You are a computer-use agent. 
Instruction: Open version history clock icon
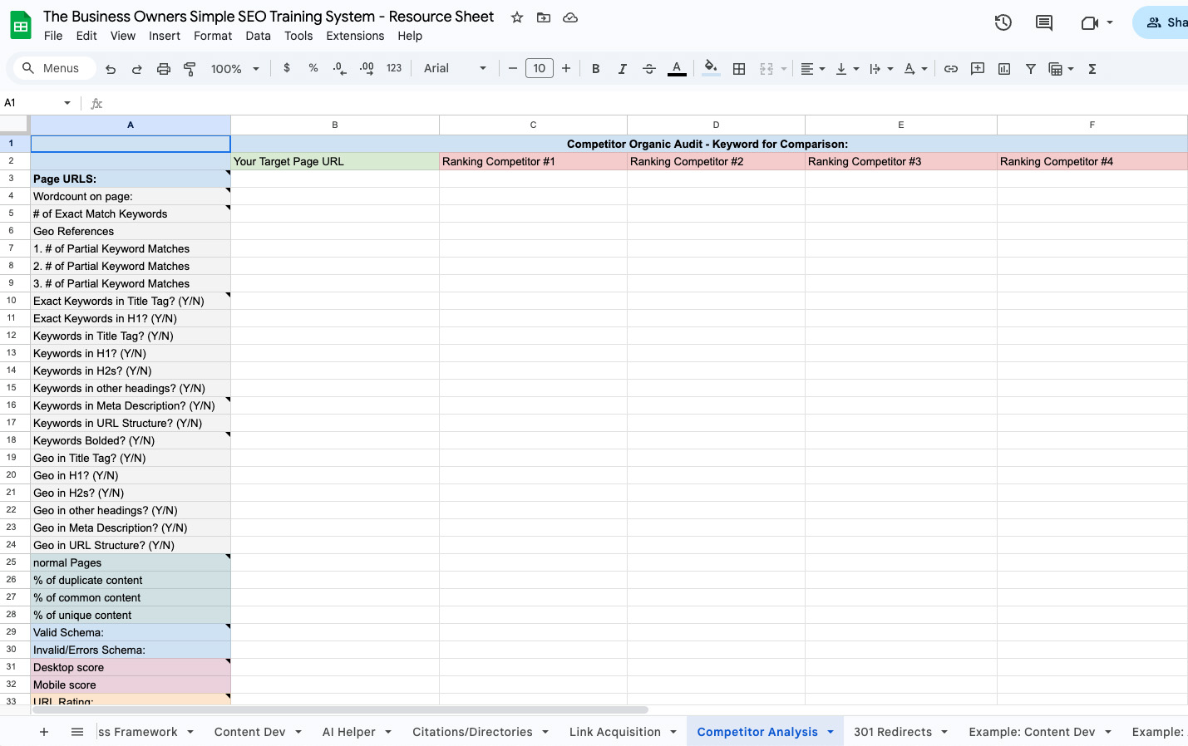tap(1003, 23)
